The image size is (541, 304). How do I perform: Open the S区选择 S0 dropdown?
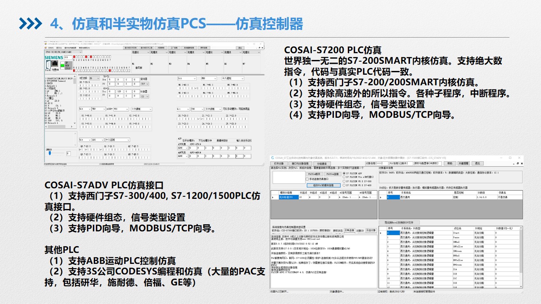pos(94,78)
